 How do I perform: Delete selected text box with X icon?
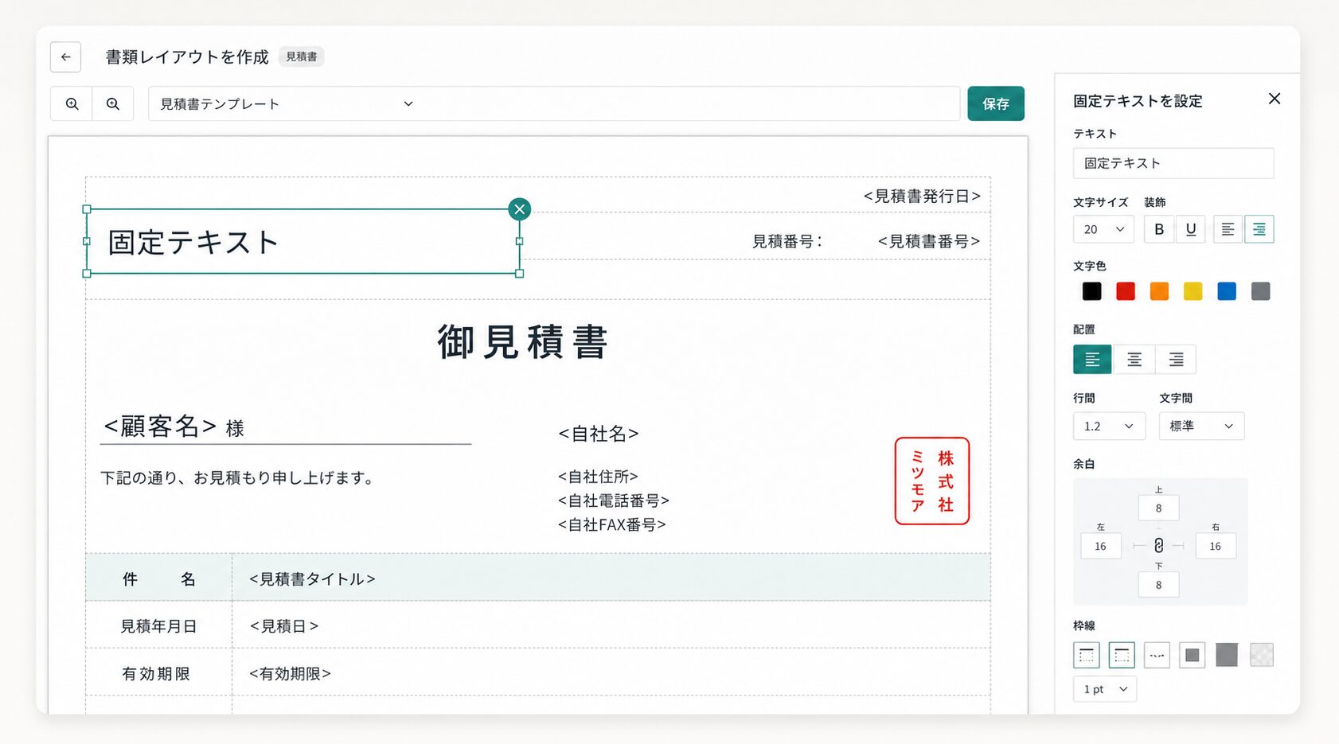click(520, 209)
